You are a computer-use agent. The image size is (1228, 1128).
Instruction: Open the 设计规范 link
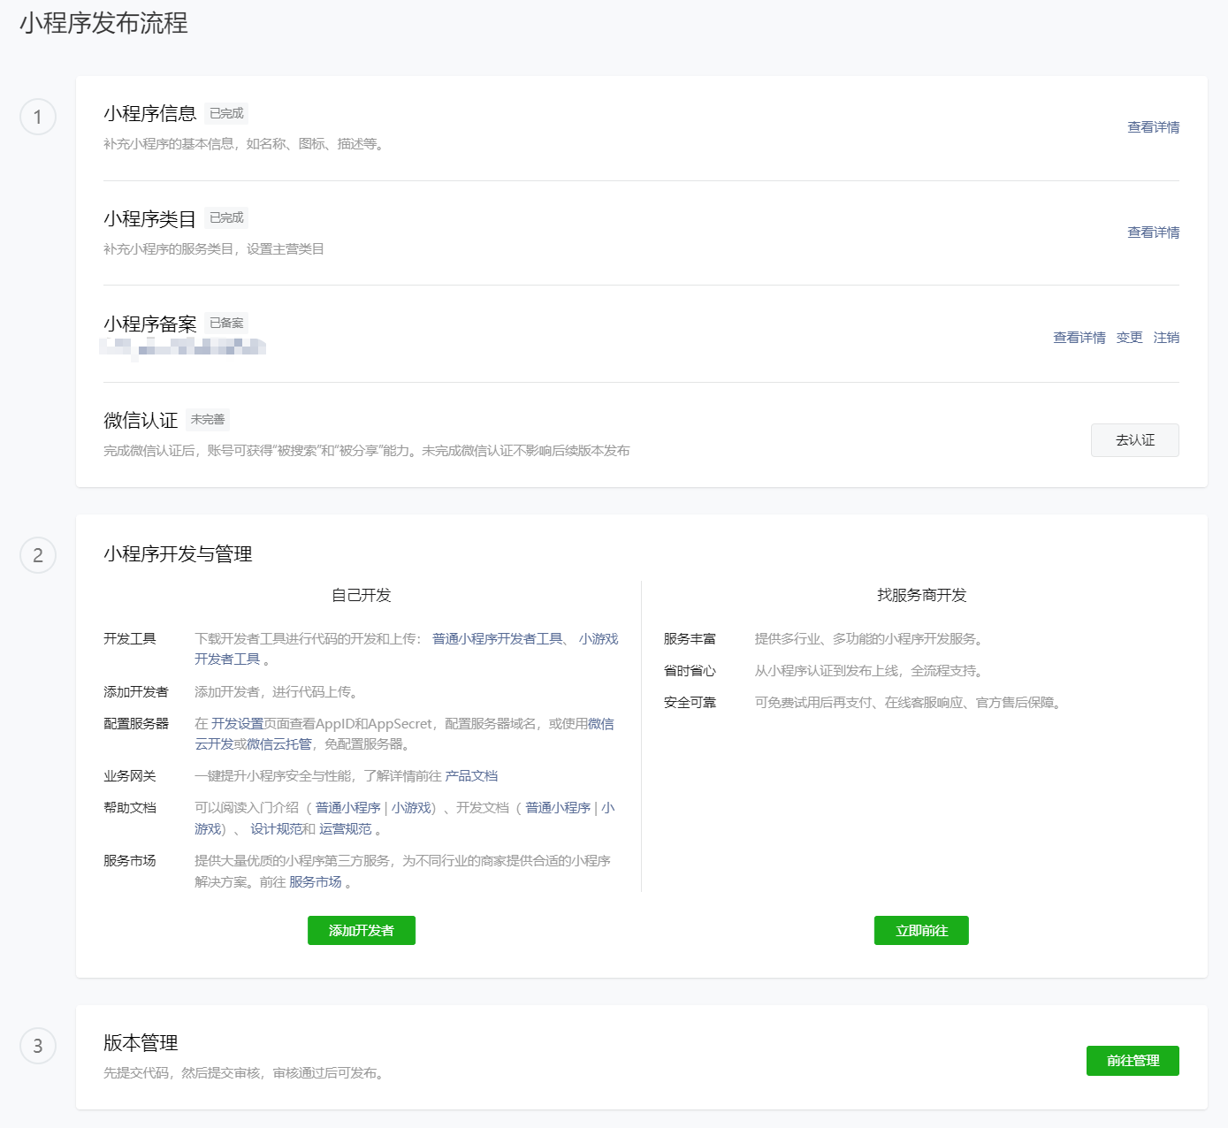click(276, 829)
